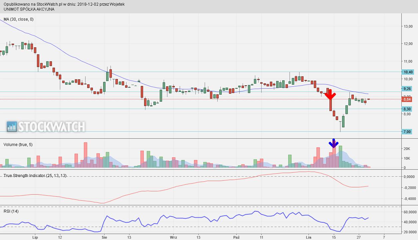Select the 9,26 price level label
418x240 pixels.
tap(407, 89)
